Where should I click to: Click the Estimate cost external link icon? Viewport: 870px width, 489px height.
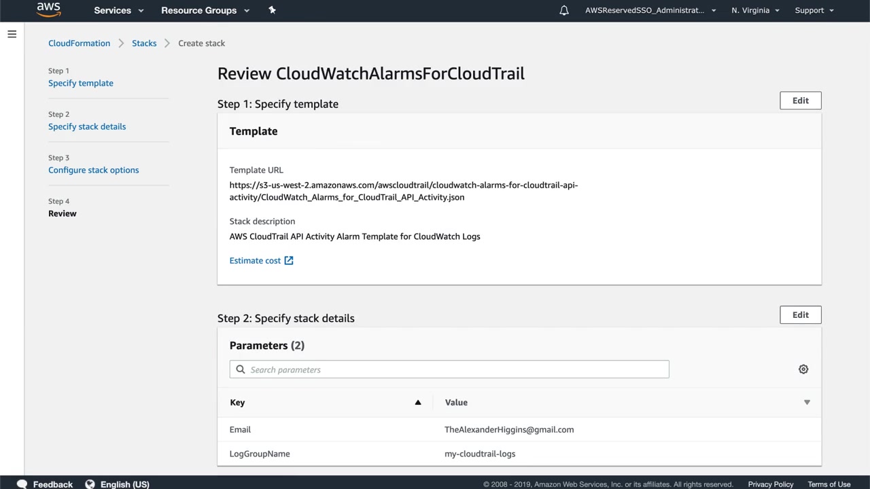[289, 261]
